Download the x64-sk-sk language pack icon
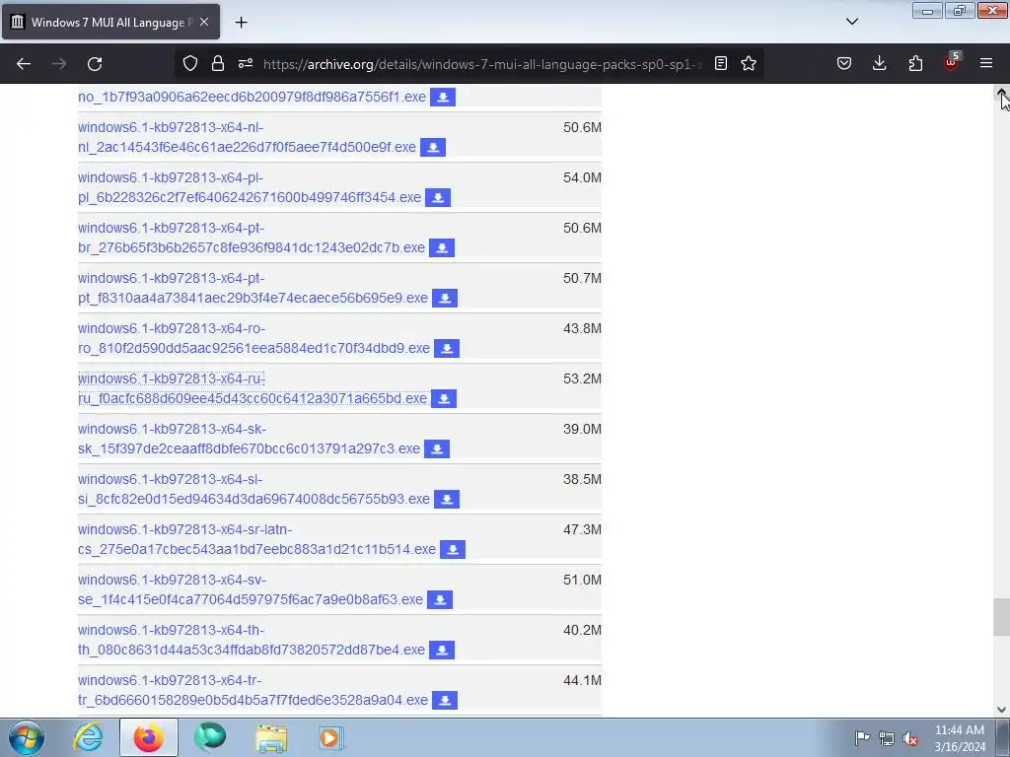 click(x=437, y=448)
